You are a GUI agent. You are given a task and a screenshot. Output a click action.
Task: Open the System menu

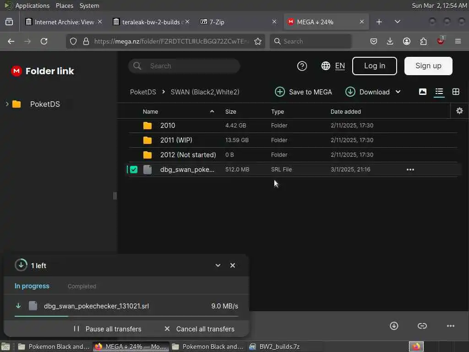(89, 5)
